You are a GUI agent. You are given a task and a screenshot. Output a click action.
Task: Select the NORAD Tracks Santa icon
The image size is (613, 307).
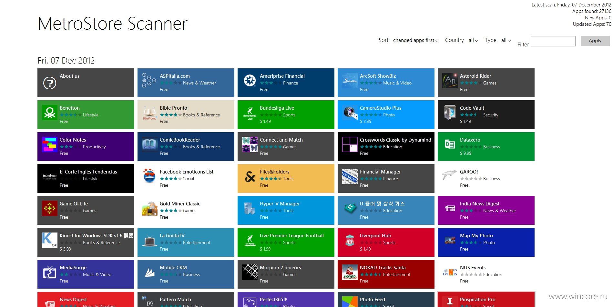(350, 272)
